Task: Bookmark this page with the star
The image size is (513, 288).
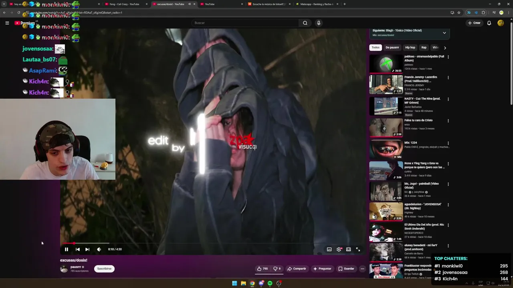Action: pyautogui.click(x=459, y=12)
